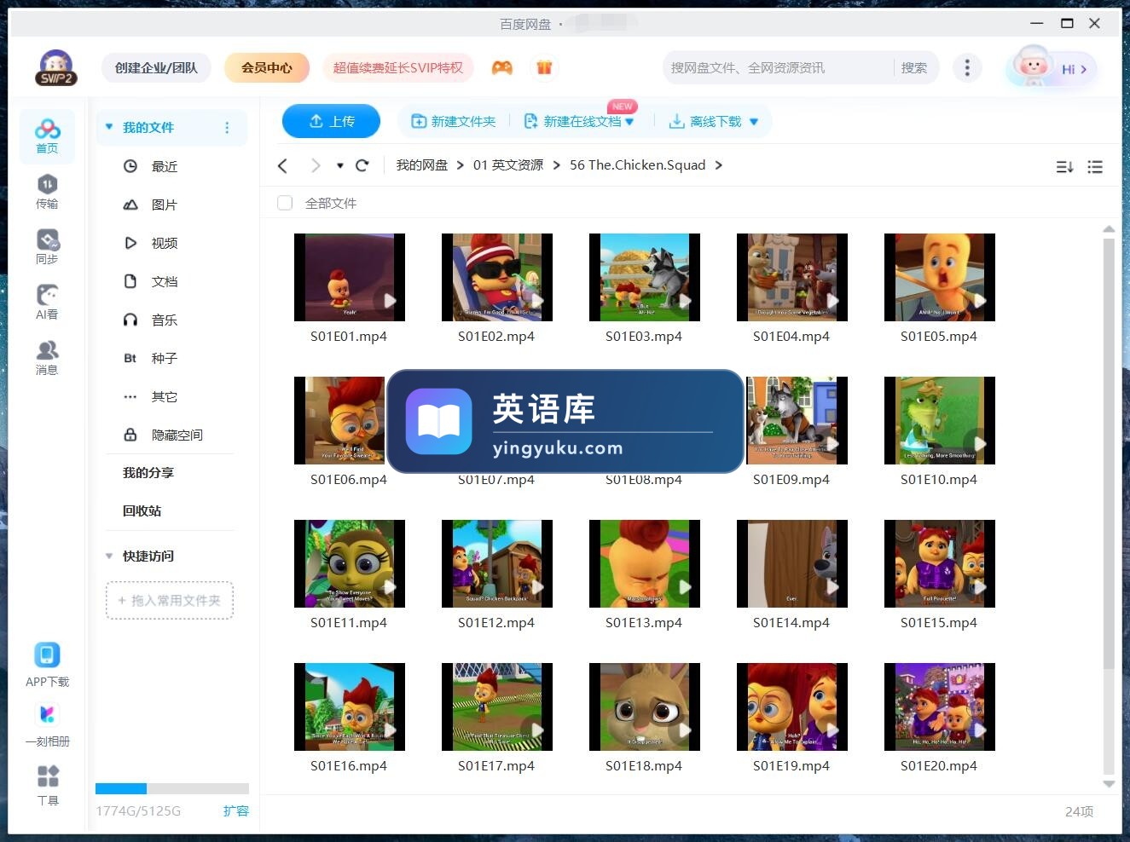Screen dimensions: 1130x842
Task: Click the gift box icon
Action: click(544, 67)
